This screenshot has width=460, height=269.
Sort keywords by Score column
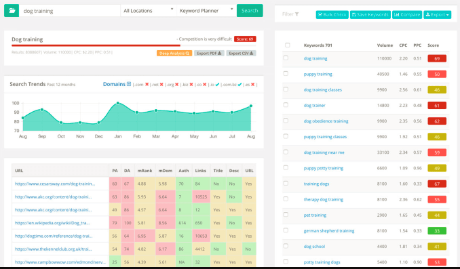[434, 45]
